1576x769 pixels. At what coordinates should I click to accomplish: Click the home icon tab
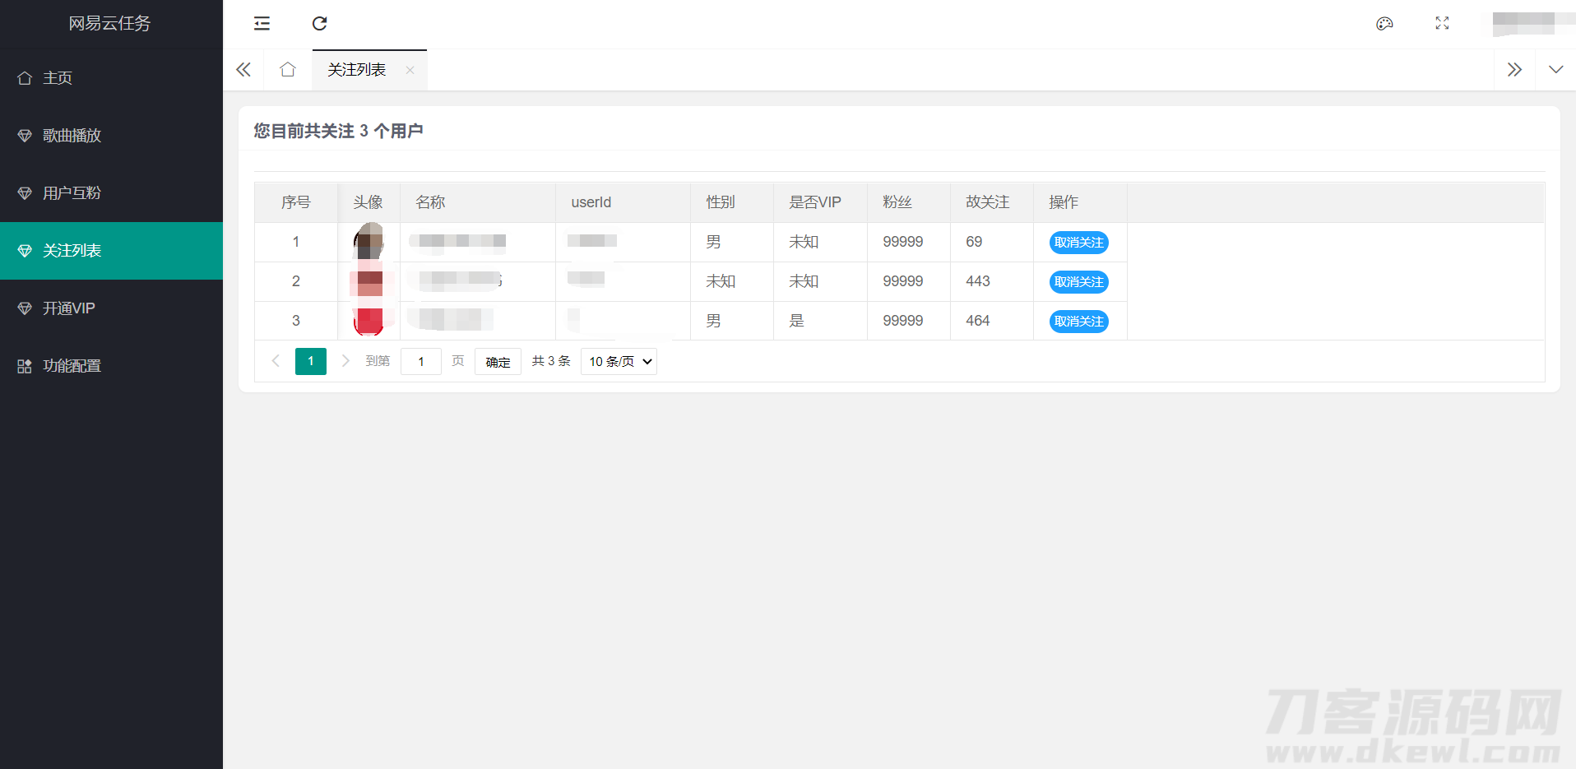[x=287, y=70]
